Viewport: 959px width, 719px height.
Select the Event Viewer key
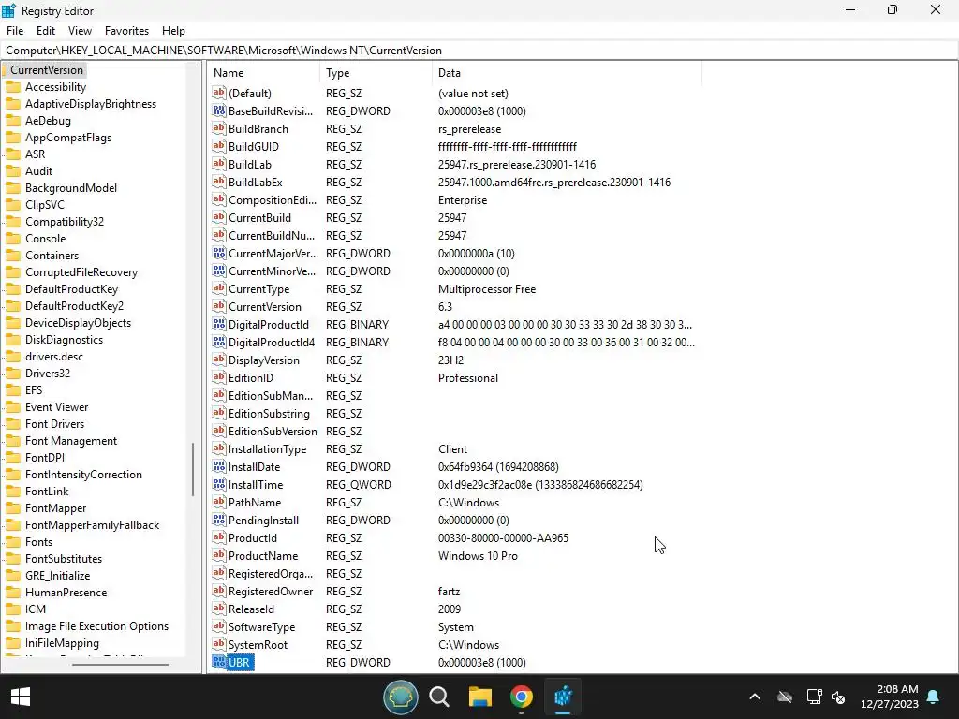pos(56,407)
